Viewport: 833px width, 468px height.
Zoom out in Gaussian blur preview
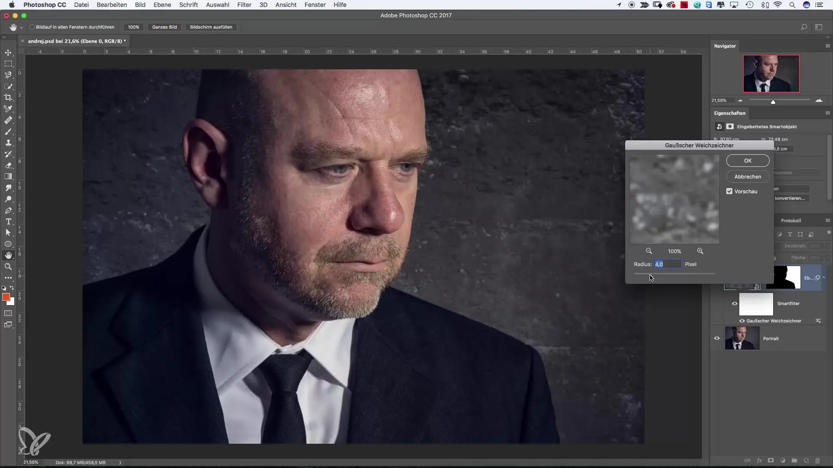[649, 251]
